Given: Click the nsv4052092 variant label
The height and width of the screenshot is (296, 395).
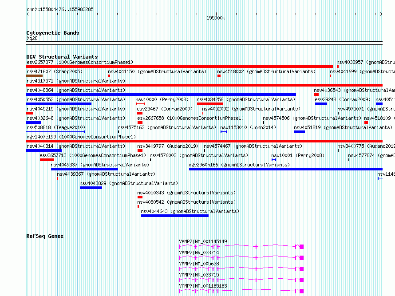Looking at the screenshot, I should tap(251, 109).
